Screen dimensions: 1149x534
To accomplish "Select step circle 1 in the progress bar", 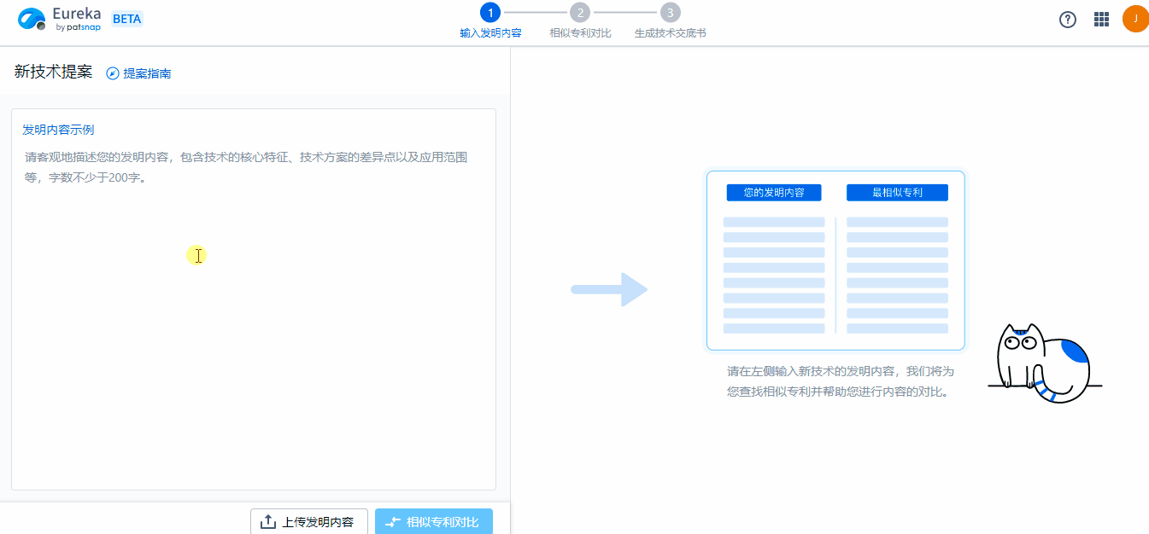I will click(x=489, y=12).
